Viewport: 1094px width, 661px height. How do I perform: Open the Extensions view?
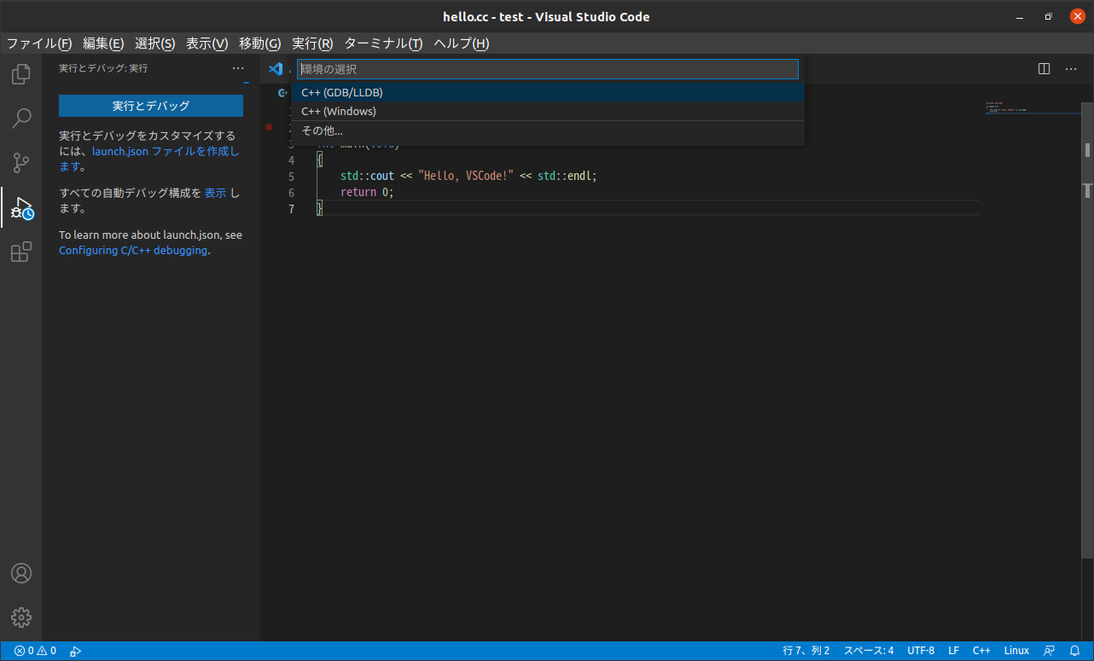point(21,252)
